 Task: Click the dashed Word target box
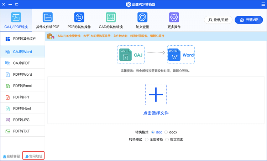click(x=181, y=55)
